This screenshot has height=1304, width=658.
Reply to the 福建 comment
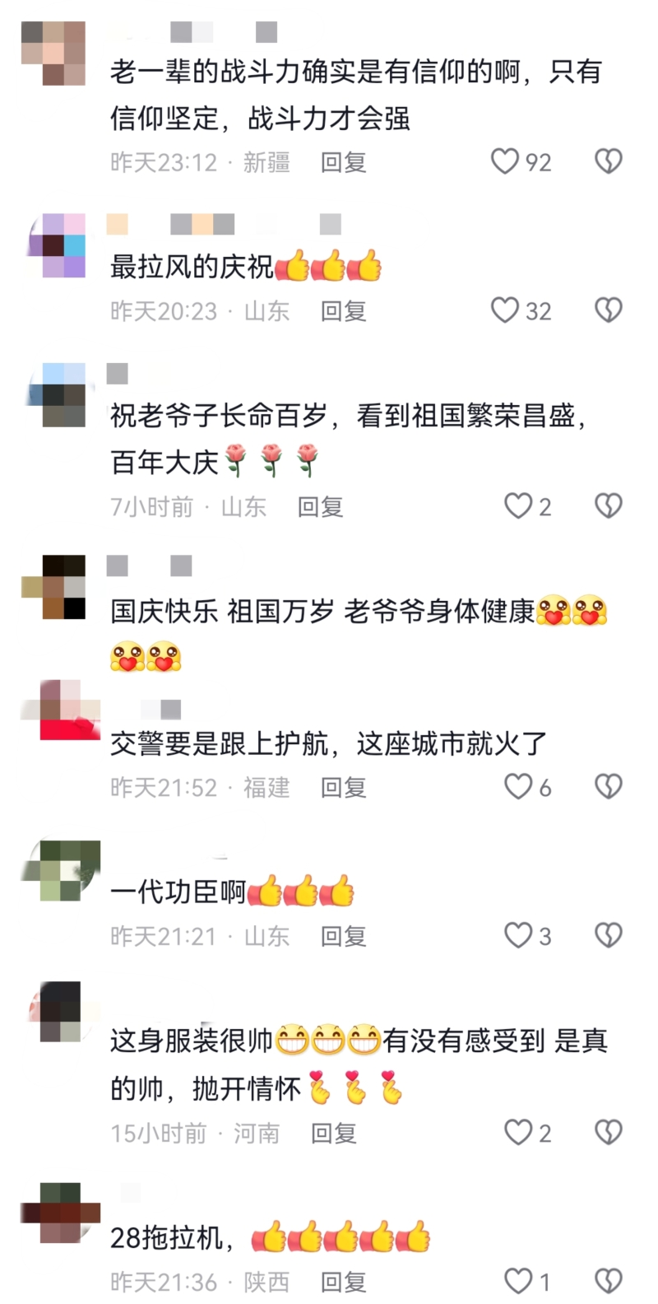pos(343,788)
